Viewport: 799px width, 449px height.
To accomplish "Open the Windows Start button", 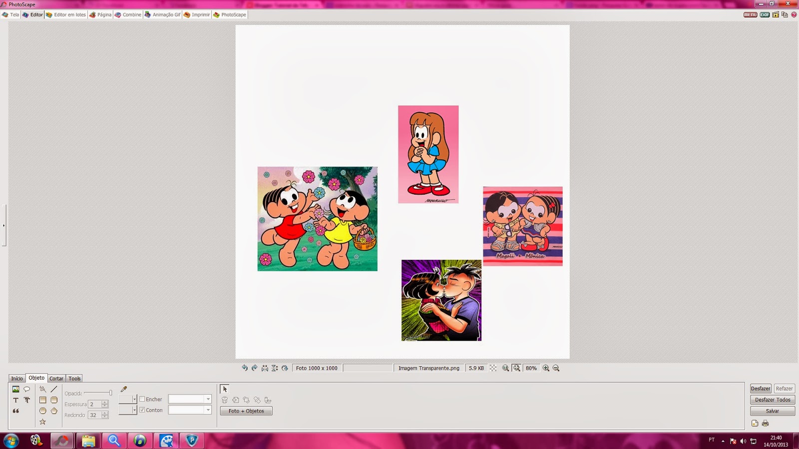I will tap(11, 441).
